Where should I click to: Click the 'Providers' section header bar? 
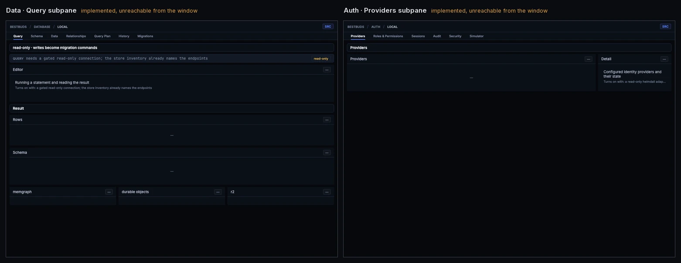point(509,48)
